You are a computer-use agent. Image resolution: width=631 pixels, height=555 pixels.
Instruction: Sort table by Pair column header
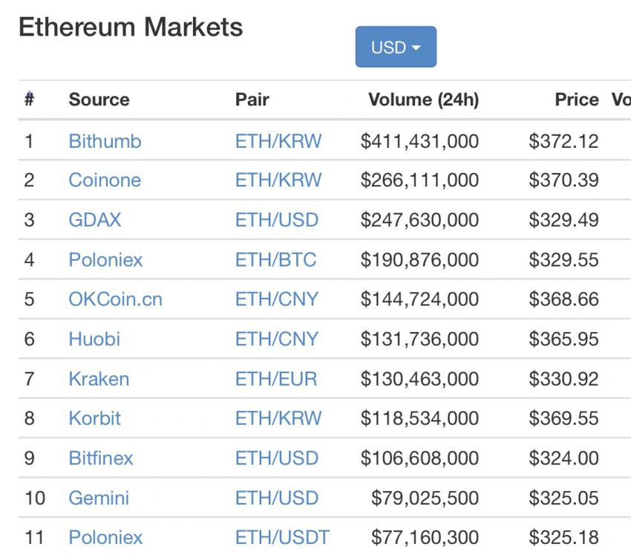point(252,99)
